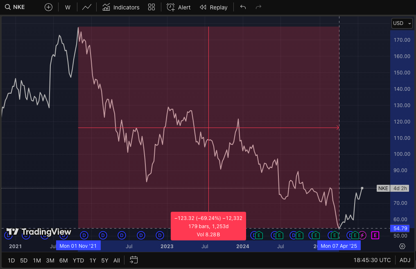416x269 pixels.
Task: Start bar Replay mode
Action: point(214,7)
